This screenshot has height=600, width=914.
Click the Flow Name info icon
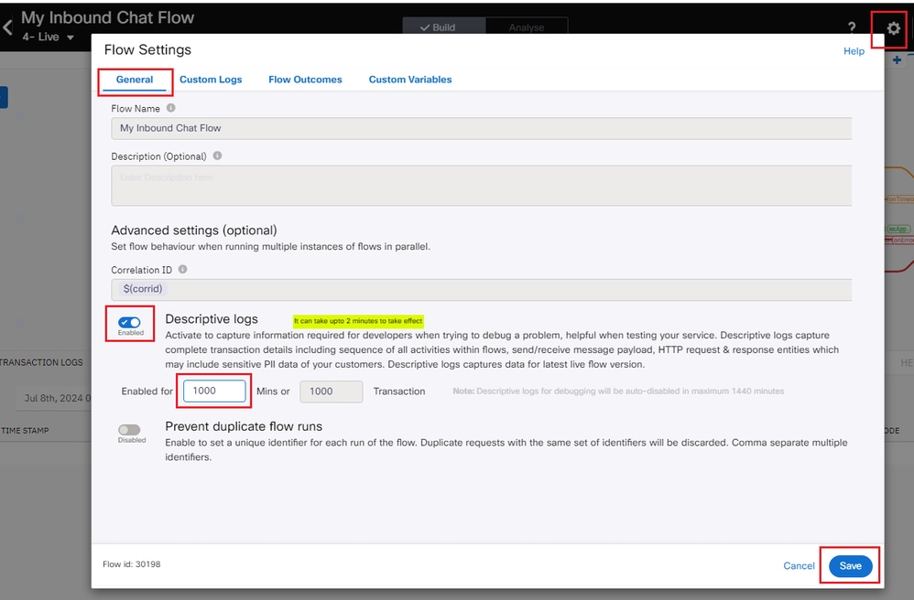(170, 108)
